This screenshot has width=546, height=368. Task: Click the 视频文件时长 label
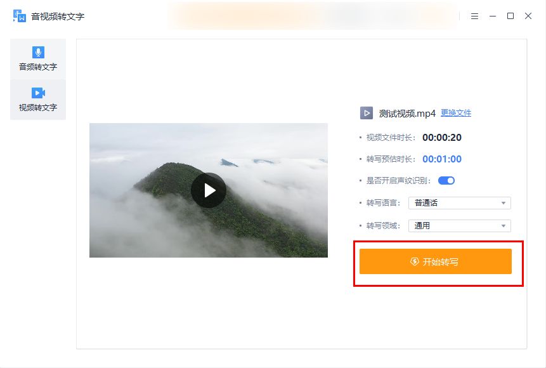391,138
